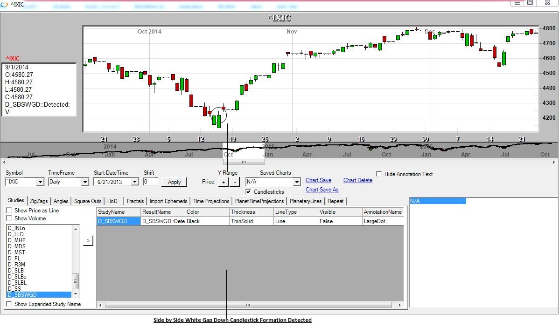Click the arrow button beside study list
This screenshot has height=327, width=559.
tap(88, 240)
